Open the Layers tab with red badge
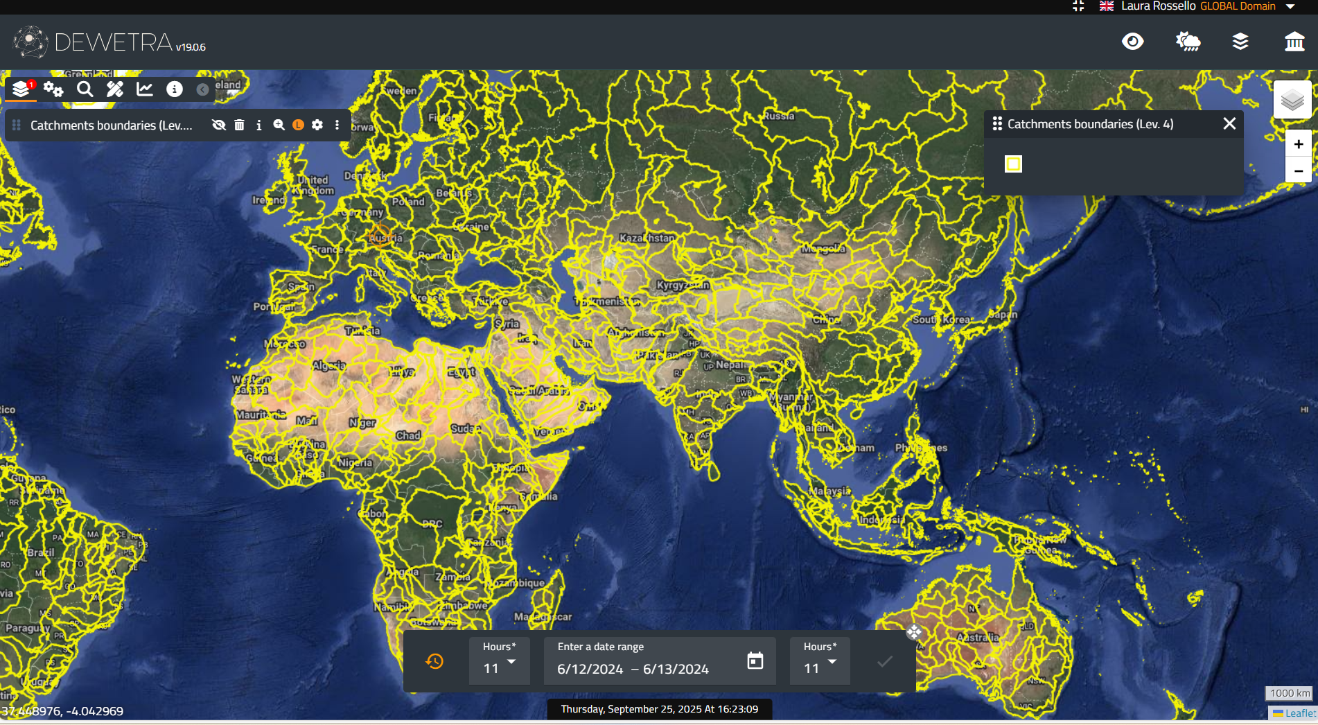 [21, 89]
